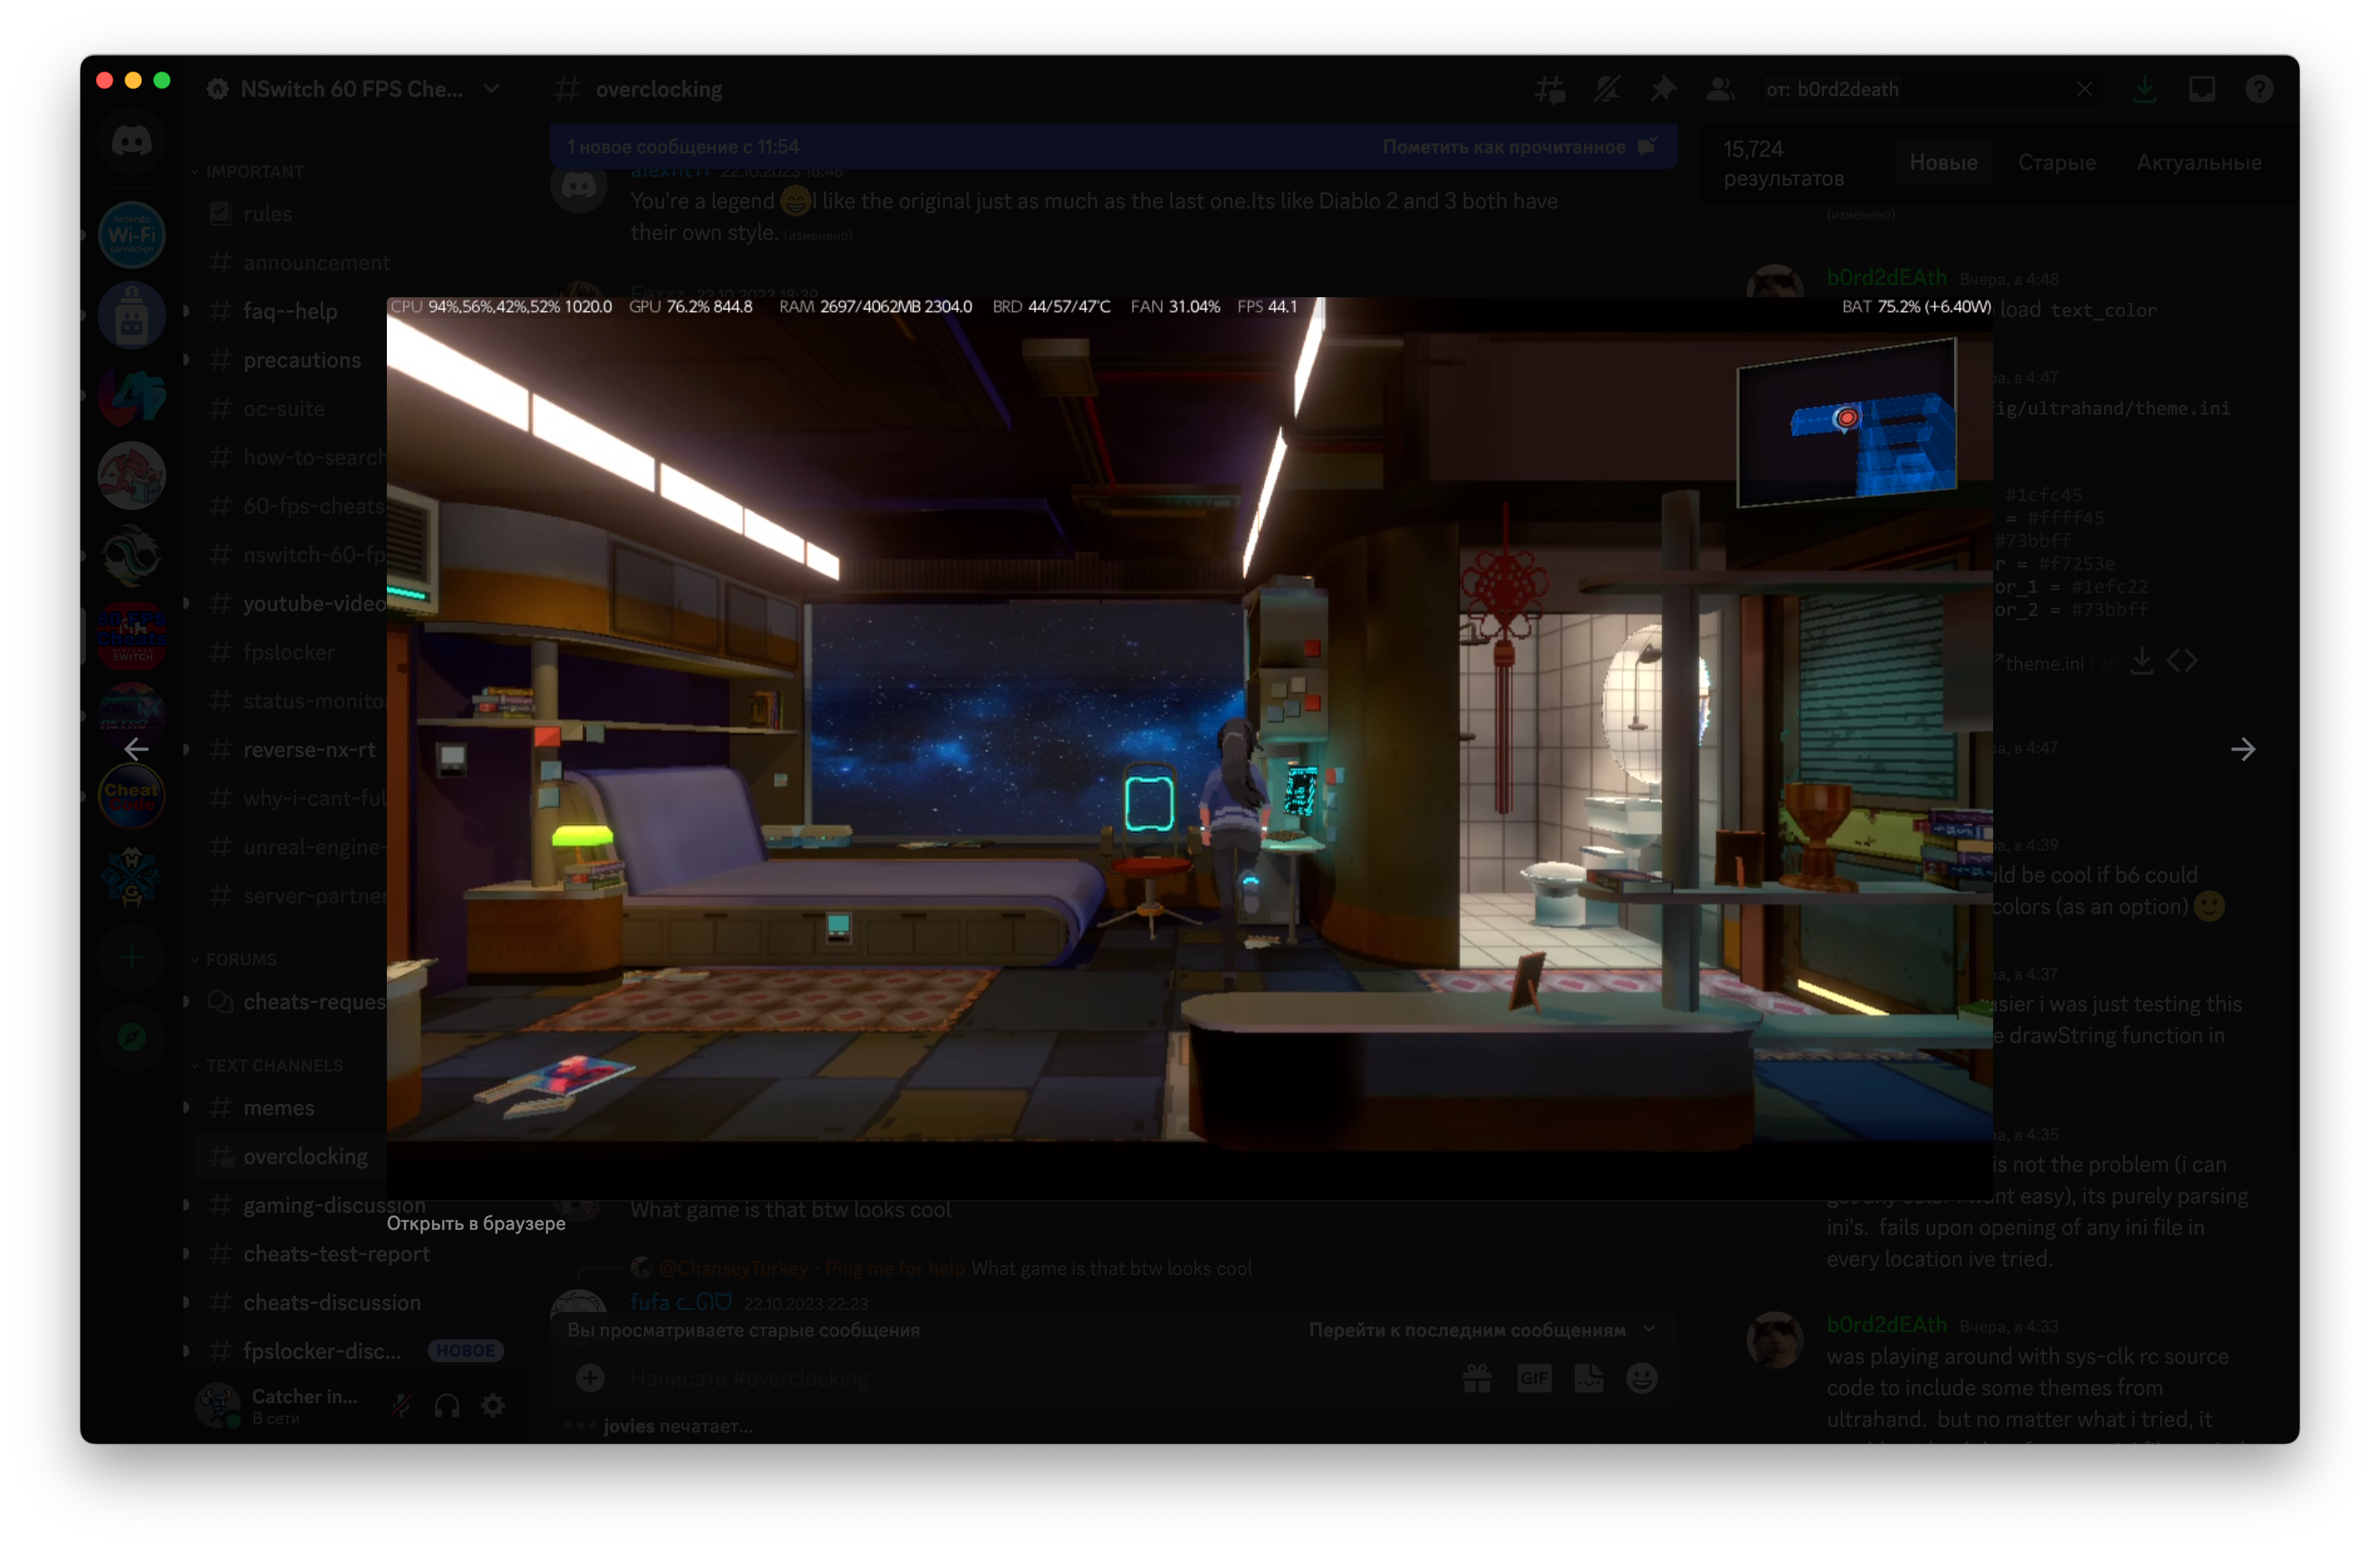Expand threads arrow beside cheats-test-report

(187, 1253)
